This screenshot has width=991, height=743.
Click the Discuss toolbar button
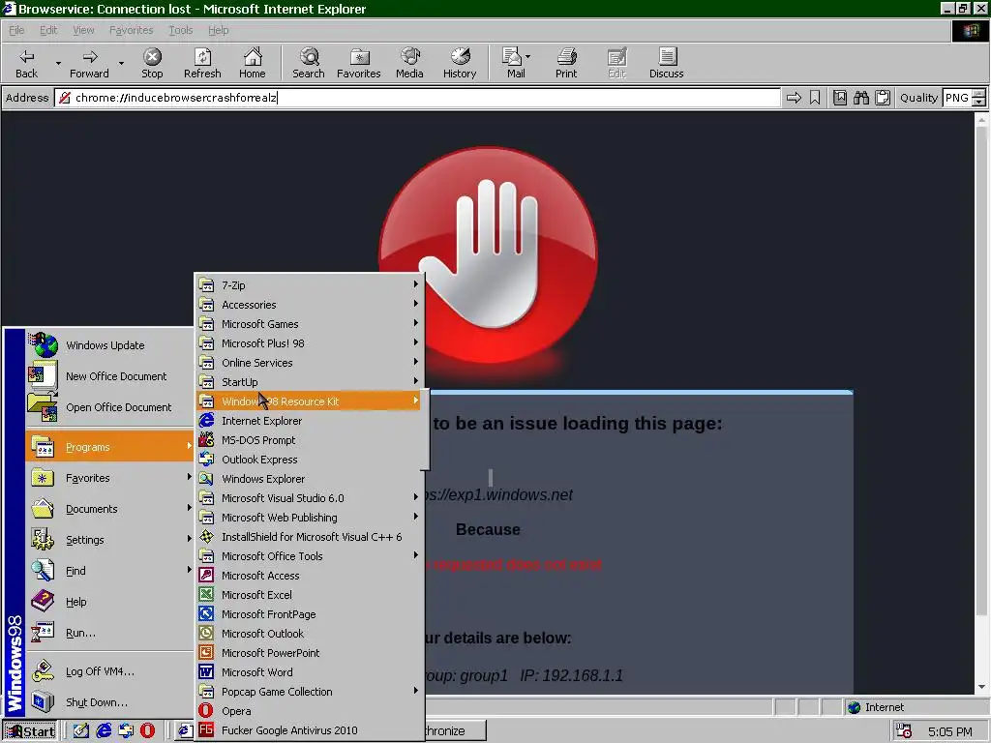tap(666, 63)
